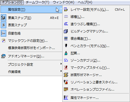Viewport: 130px width, 102px height.
Task: Open 属性マネージャー... entry
Action: [x=85, y=98]
